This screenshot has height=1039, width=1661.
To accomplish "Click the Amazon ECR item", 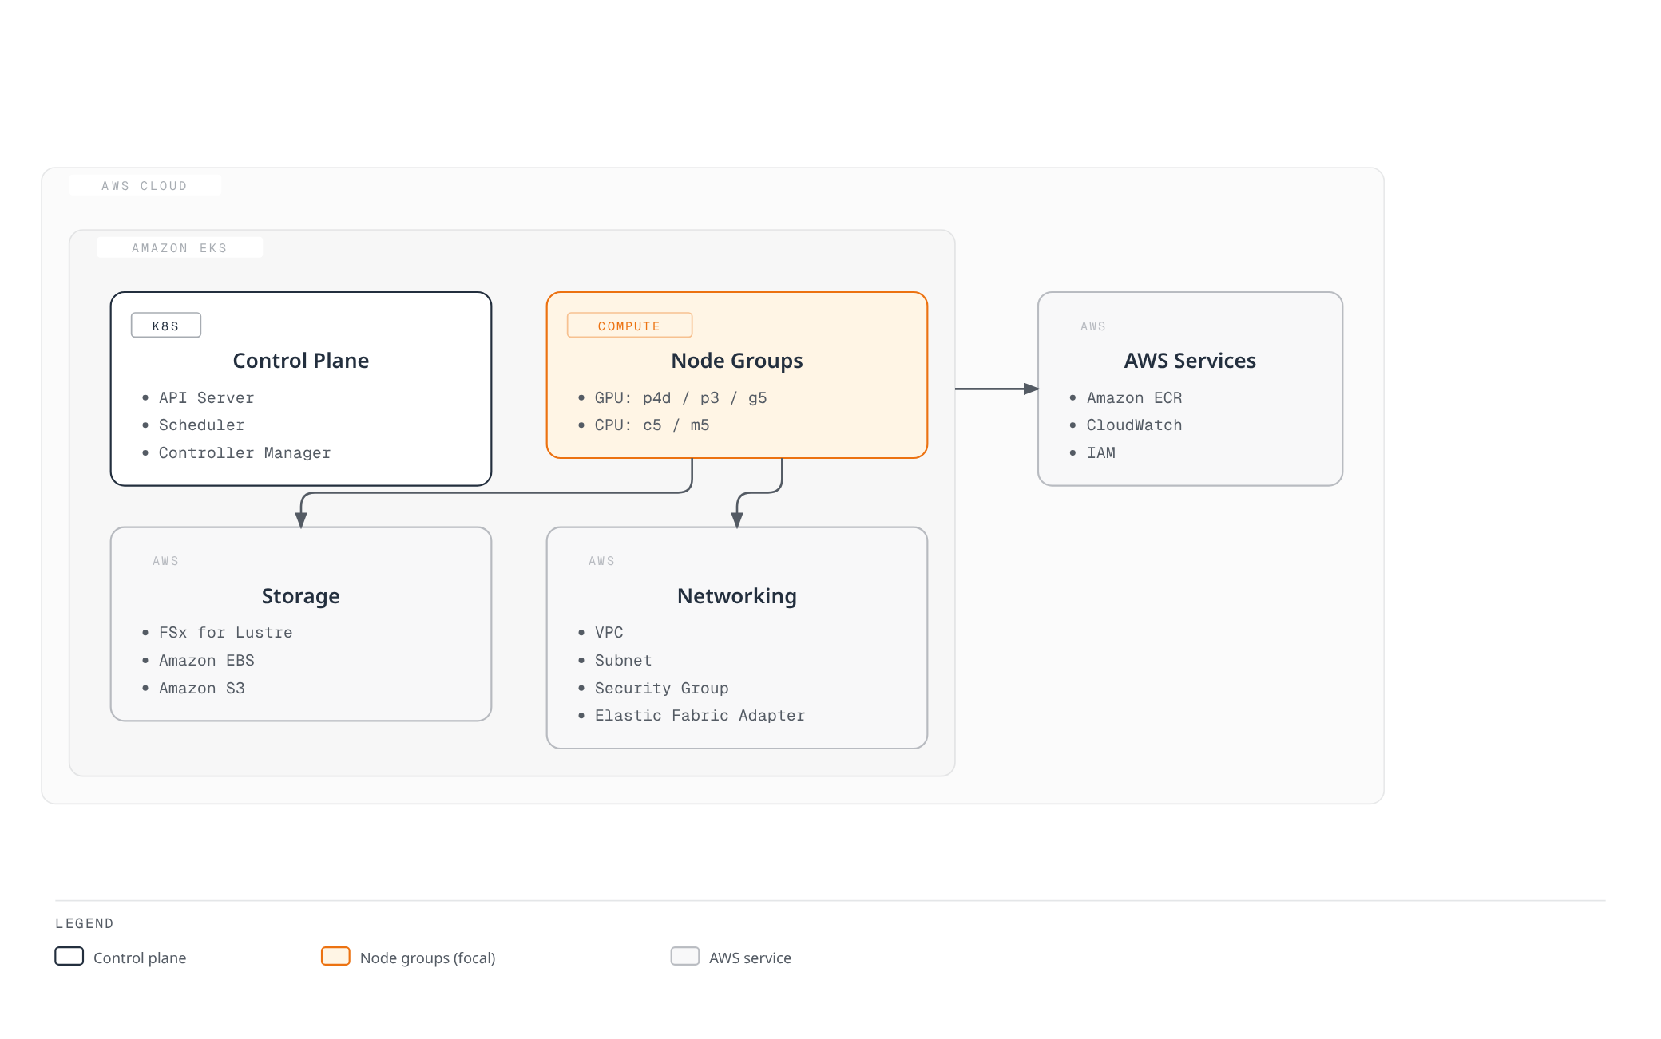I will pyautogui.click(x=1134, y=397).
